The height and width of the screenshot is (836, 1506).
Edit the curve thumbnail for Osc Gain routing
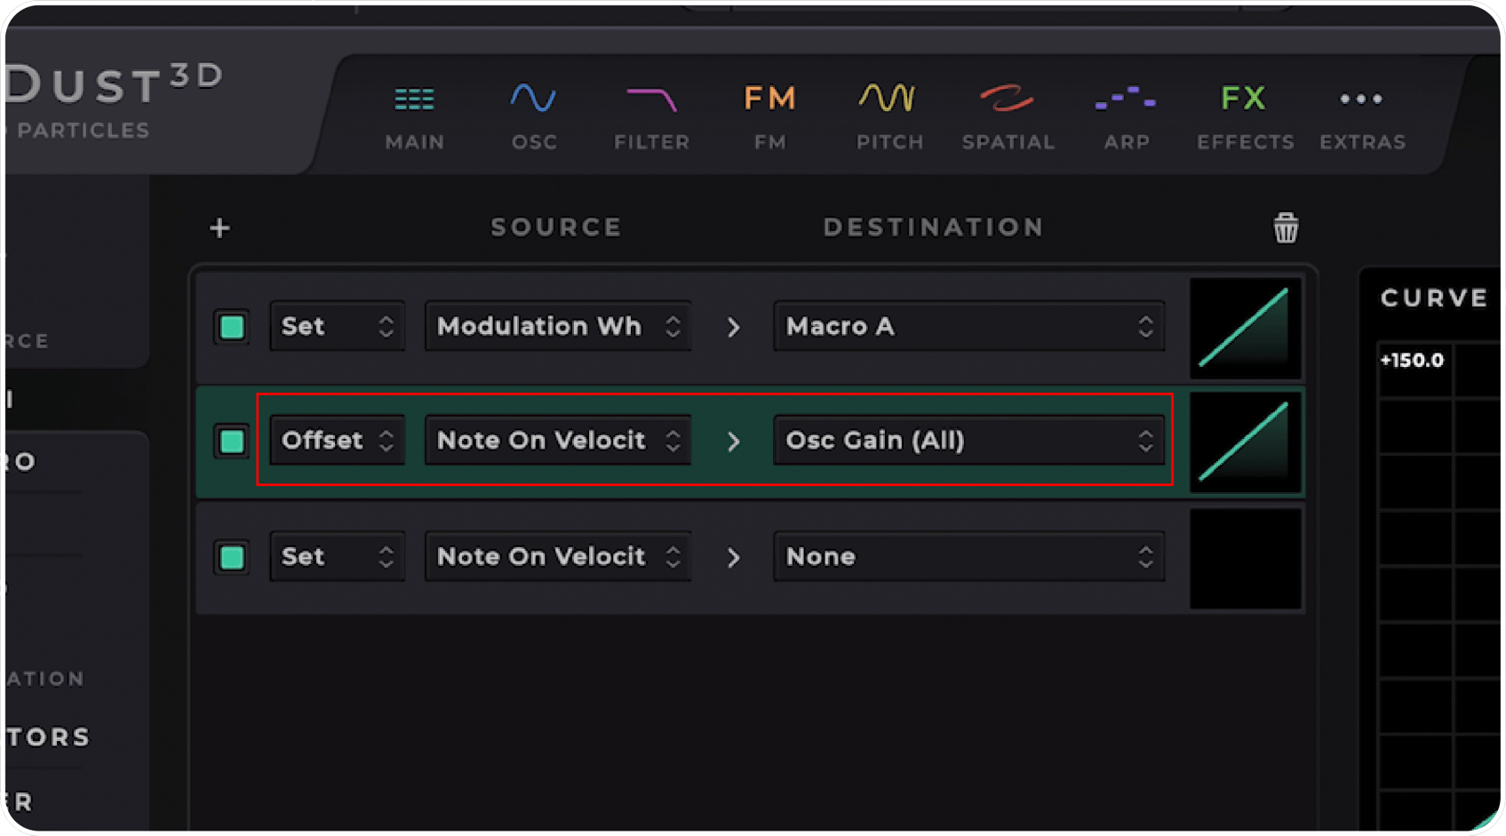[1245, 442]
